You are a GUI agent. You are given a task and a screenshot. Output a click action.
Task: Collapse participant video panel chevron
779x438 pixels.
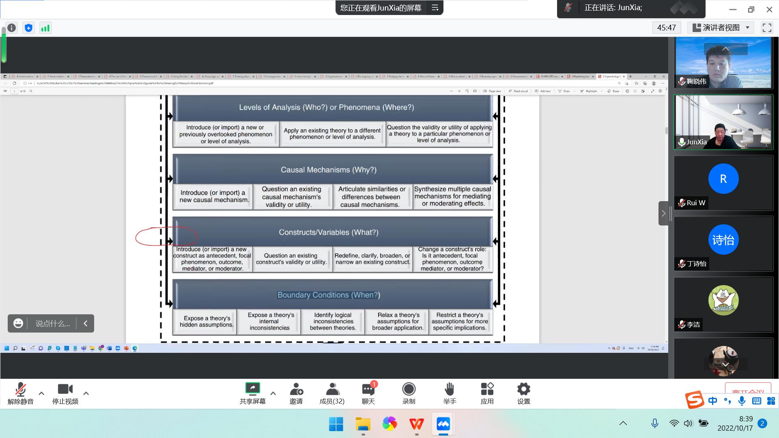pyautogui.click(x=663, y=213)
